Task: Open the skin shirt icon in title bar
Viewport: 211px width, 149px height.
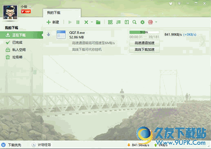Action: coord(171,3)
